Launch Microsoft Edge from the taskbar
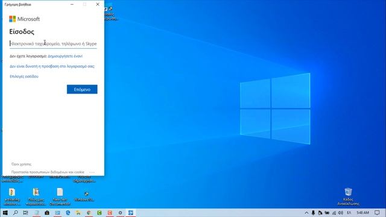Screen dimensions: 386x217 (x=68, y=213)
